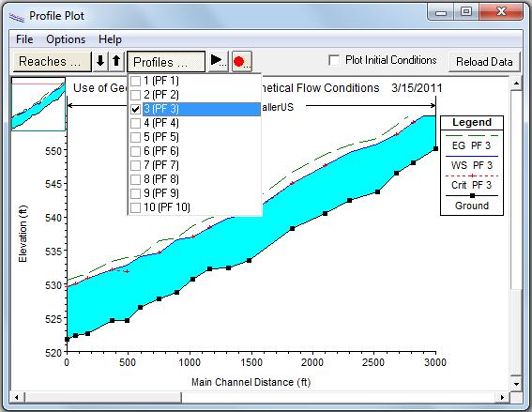The image size is (532, 412).
Task: Click the Reload Data button
Action: pos(484,62)
